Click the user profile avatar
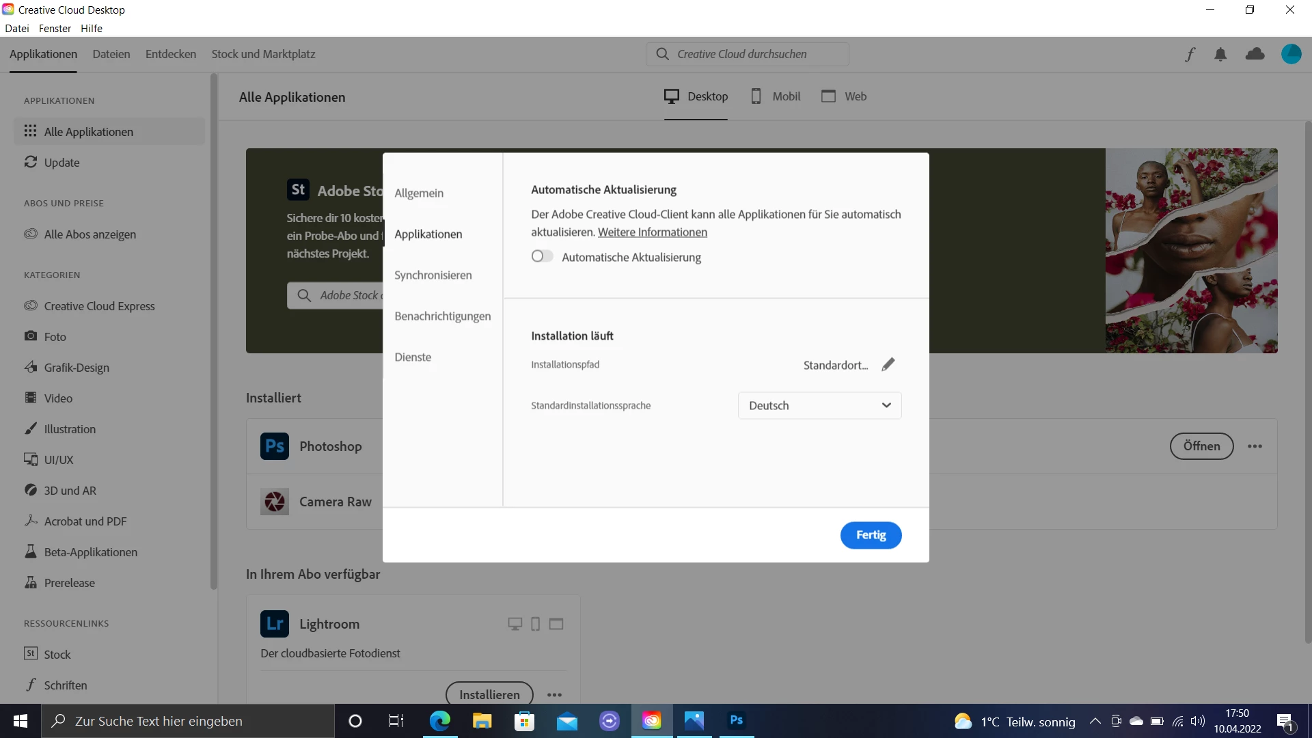 1291,55
